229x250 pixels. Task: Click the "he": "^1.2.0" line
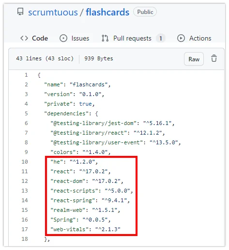[74, 162]
